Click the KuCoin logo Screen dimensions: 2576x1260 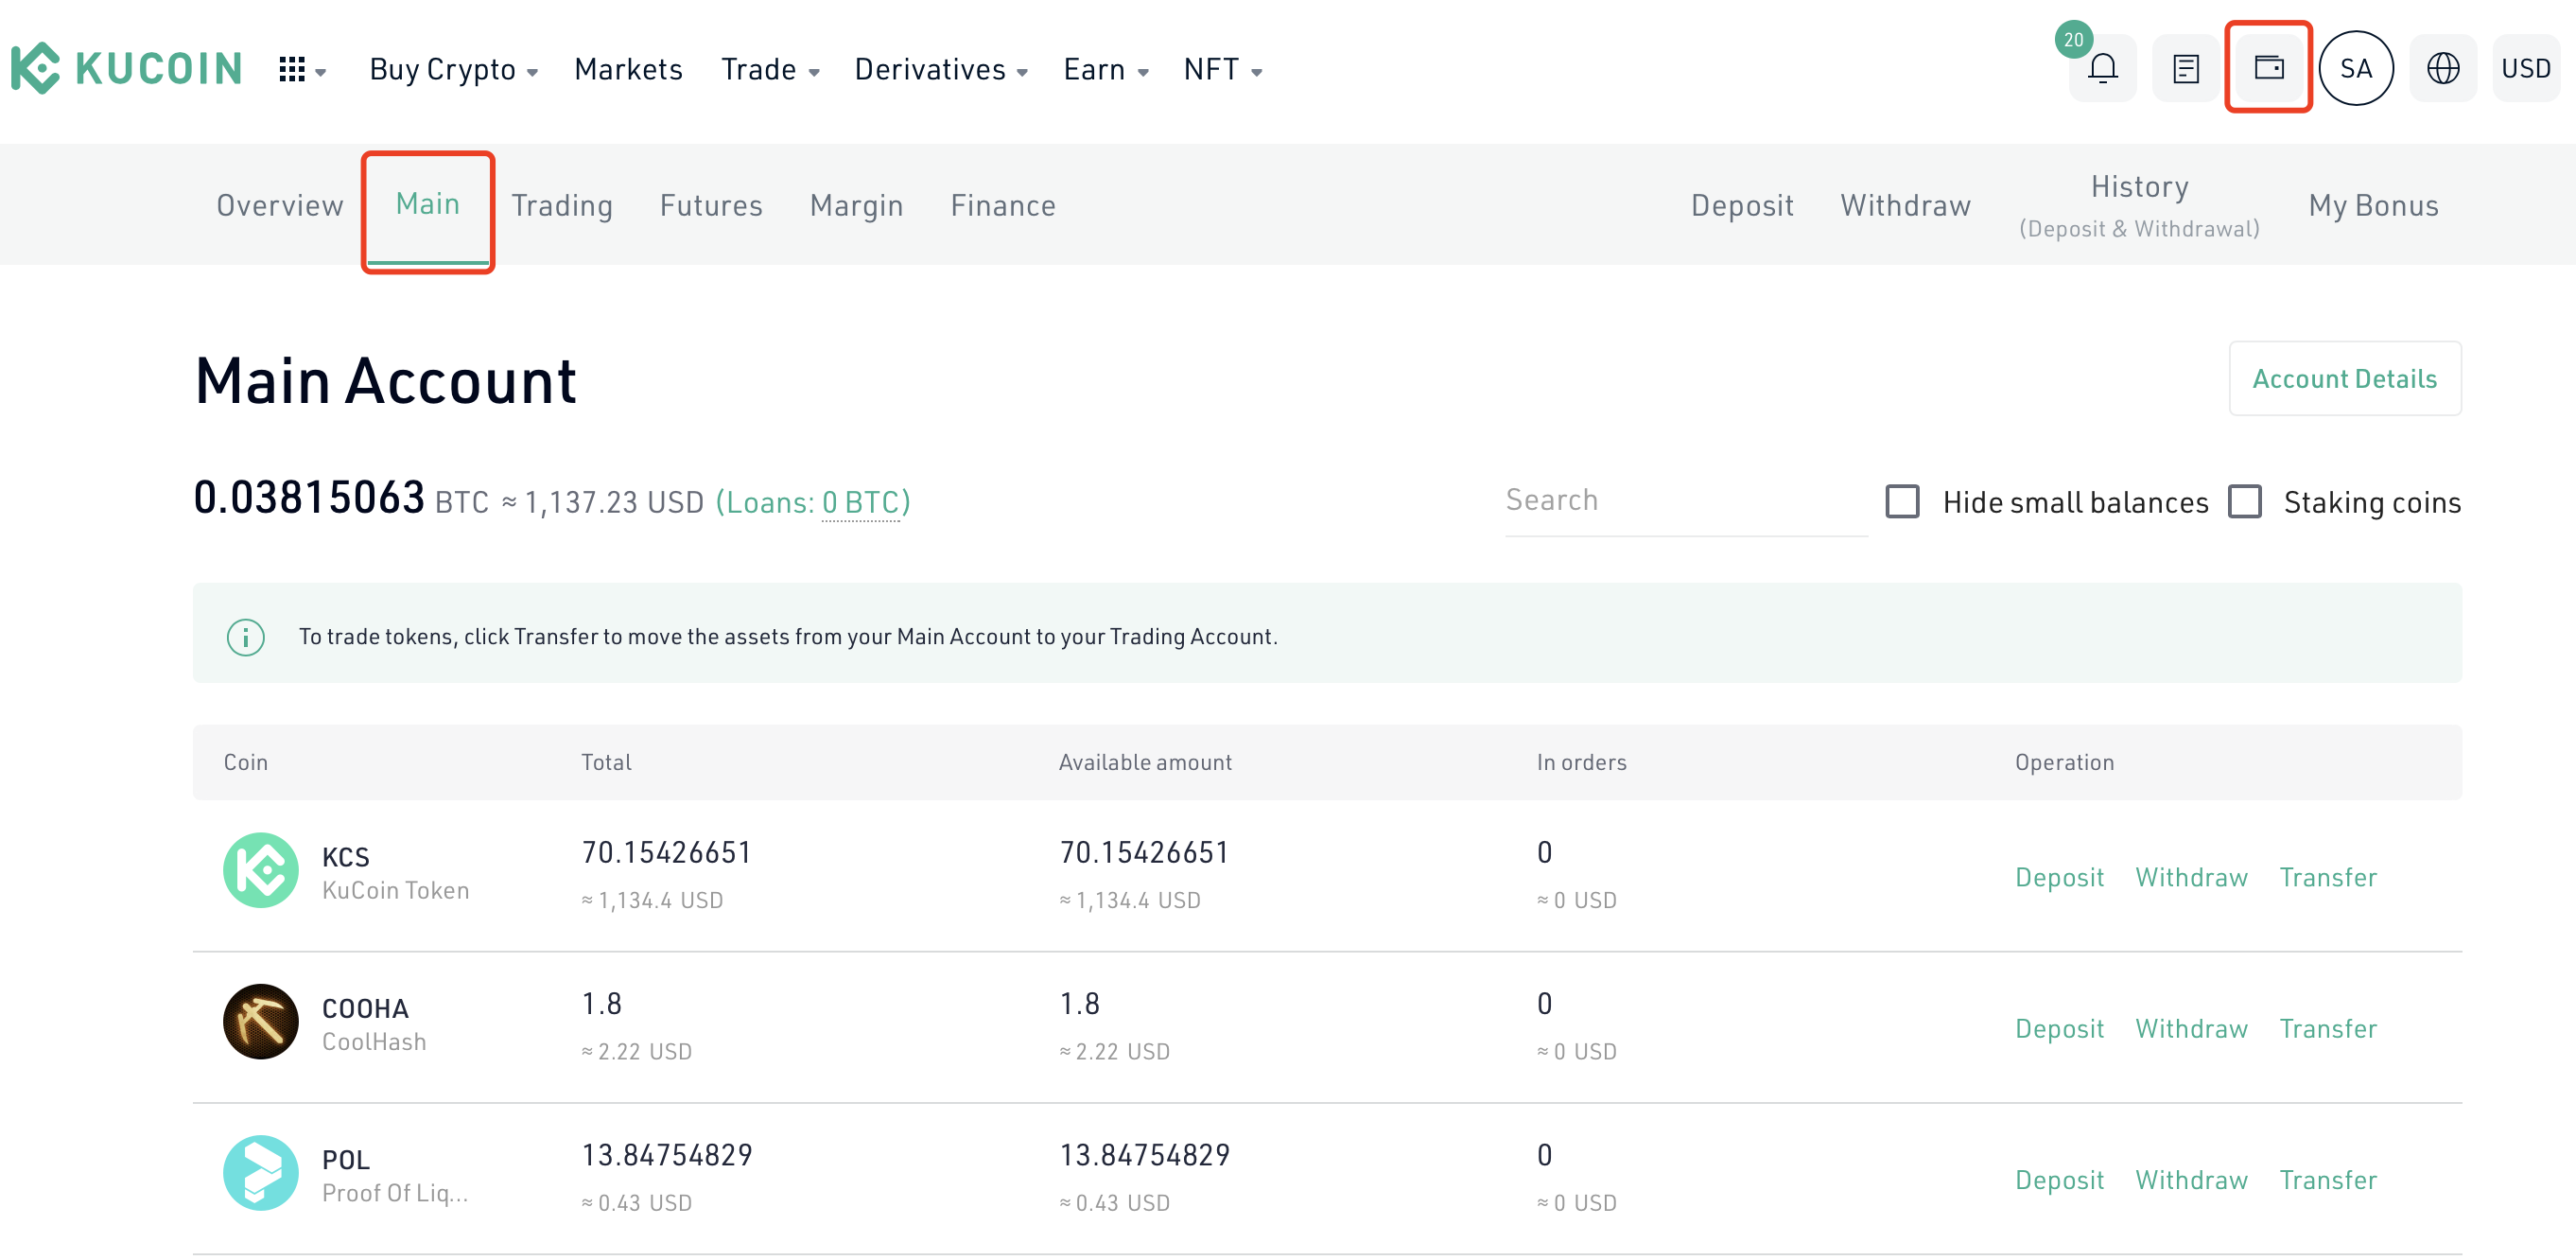click(126, 68)
